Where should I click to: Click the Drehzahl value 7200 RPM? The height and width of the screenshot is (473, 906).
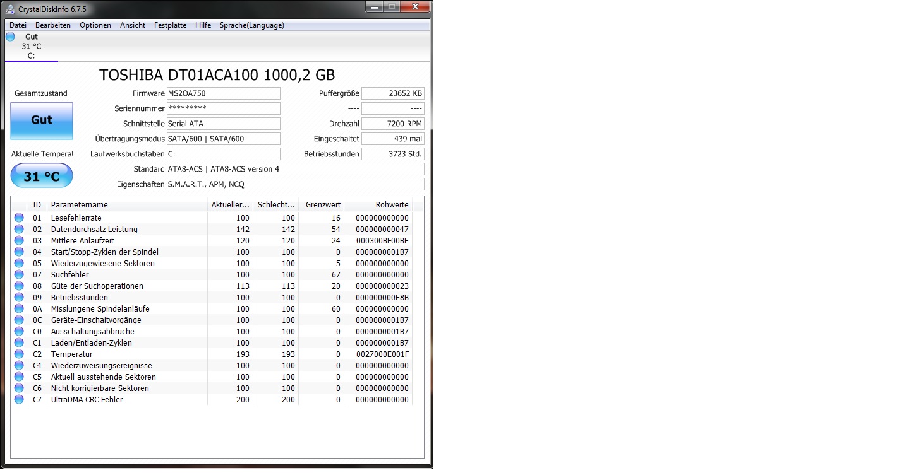pyautogui.click(x=393, y=124)
